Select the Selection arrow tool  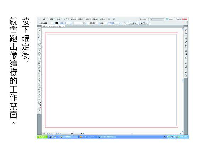click(39, 30)
